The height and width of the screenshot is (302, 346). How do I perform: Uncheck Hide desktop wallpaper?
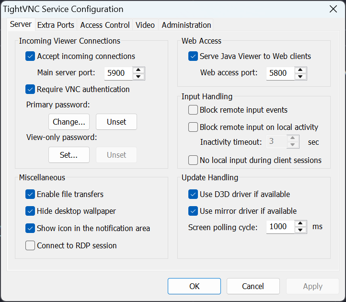point(30,211)
